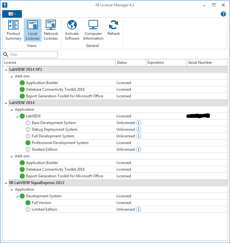Collapse Add-ons under LabVIEW 2014 SP1
The image size is (230, 243).
tap(11, 76)
